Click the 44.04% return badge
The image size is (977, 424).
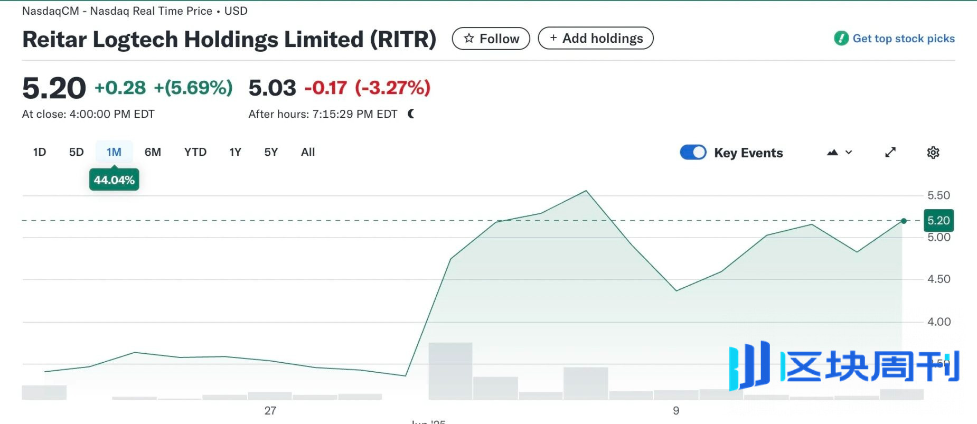tap(114, 180)
